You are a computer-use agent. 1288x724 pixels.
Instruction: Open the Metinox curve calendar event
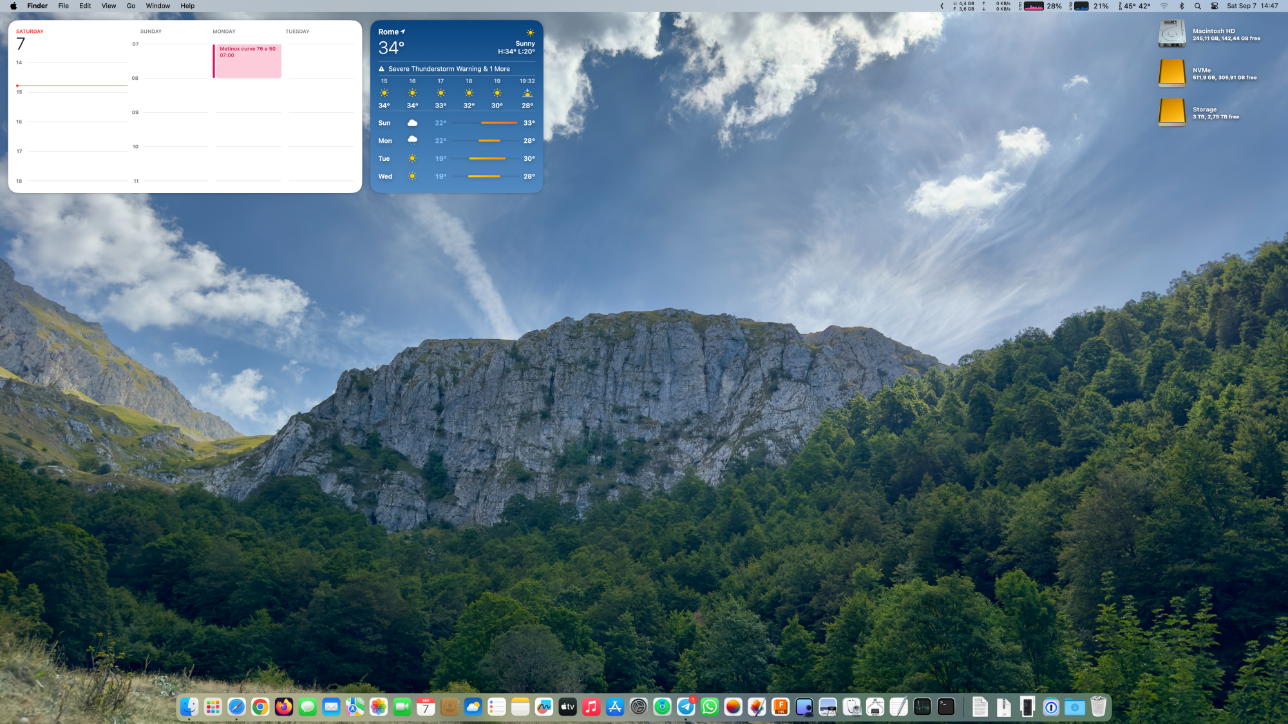[x=248, y=60]
